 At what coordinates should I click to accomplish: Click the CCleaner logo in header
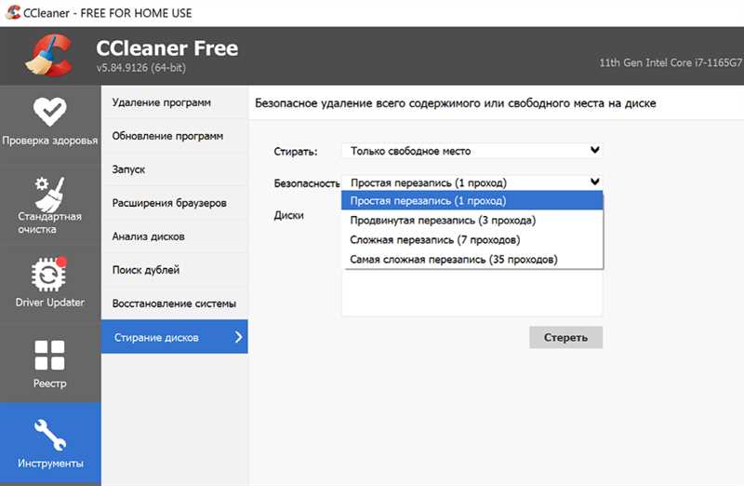pos(49,56)
